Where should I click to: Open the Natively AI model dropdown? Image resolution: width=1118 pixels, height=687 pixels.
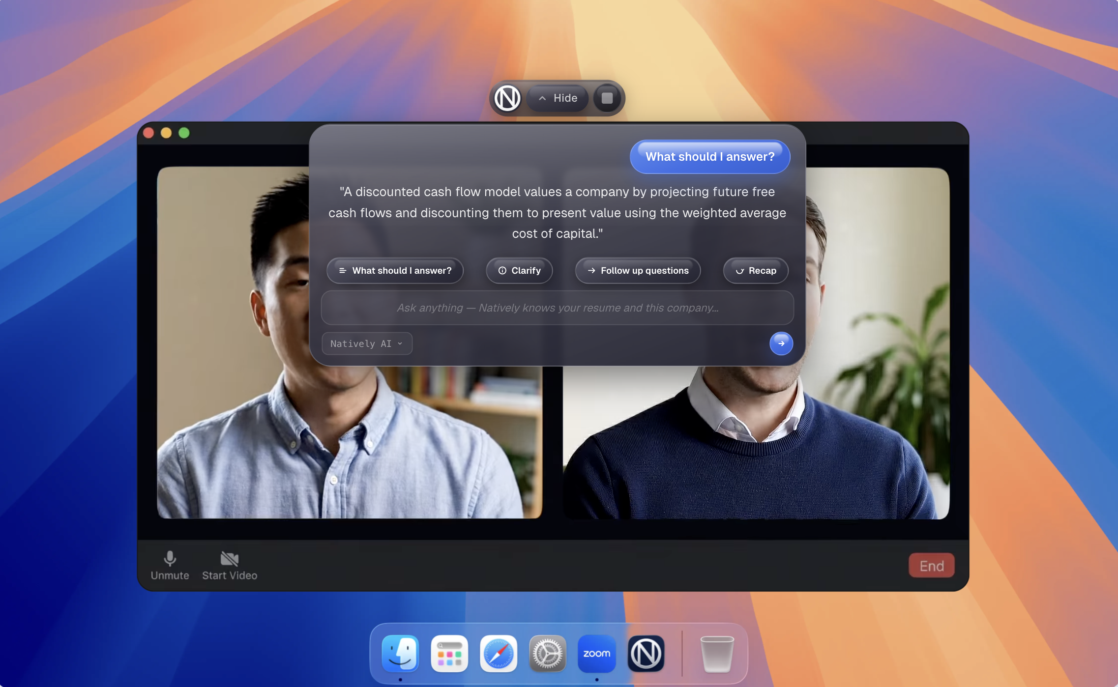tap(367, 343)
